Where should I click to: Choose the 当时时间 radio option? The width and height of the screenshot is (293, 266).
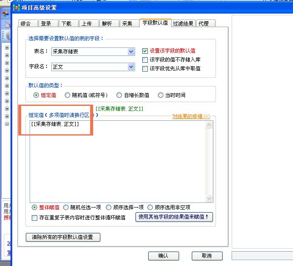pos(160,95)
